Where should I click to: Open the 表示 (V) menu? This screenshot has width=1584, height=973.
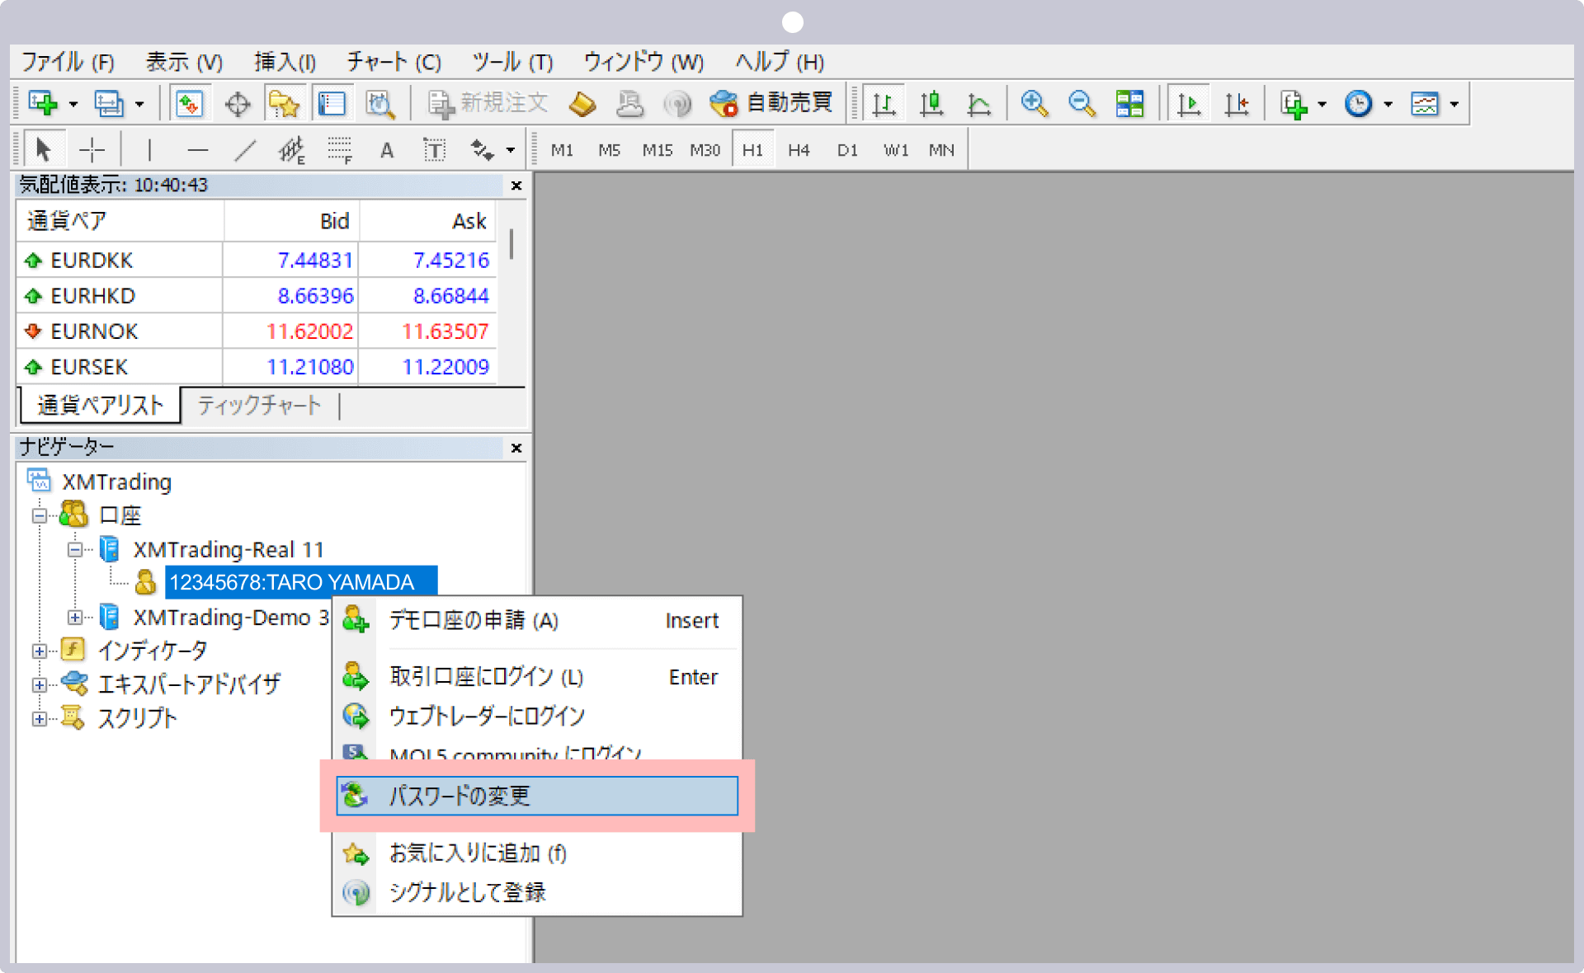[x=184, y=62]
